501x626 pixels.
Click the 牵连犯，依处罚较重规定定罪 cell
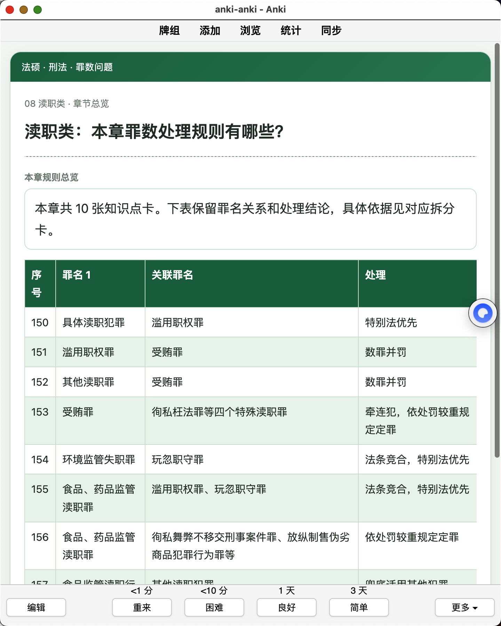(x=417, y=421)
